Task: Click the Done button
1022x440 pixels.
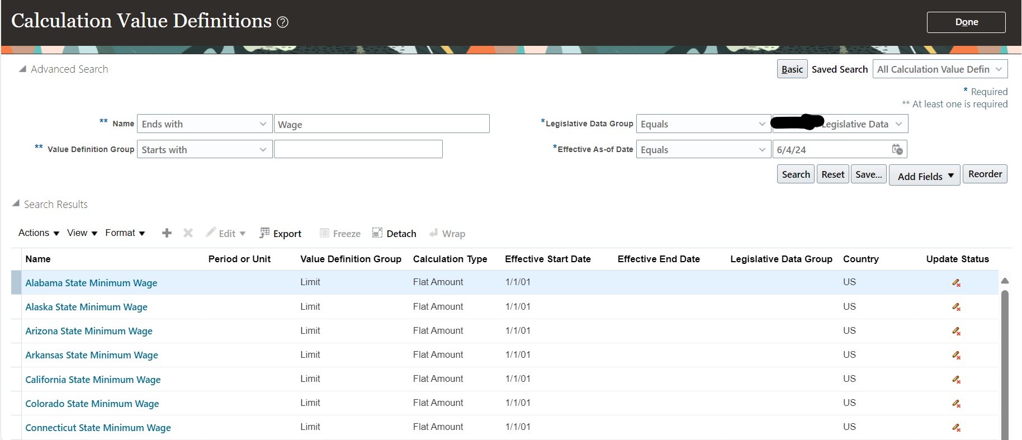Action: click(x=966, y=22)
